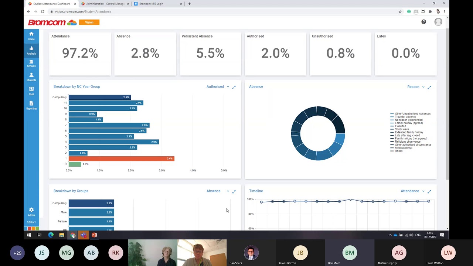Open the Reason dropdown on Absence chart
The height and width of the screenshot is (266, 473).
[416, 87]
